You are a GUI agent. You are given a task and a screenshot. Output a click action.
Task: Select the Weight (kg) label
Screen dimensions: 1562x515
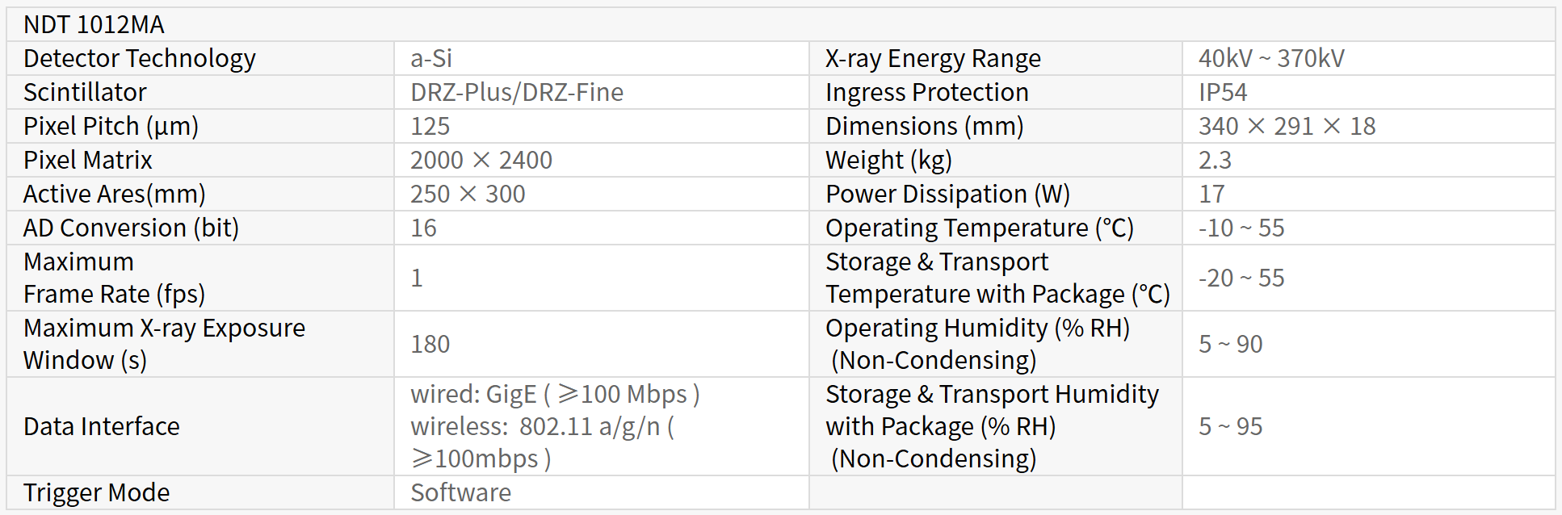pyautogui.click(x=888, y=161)
